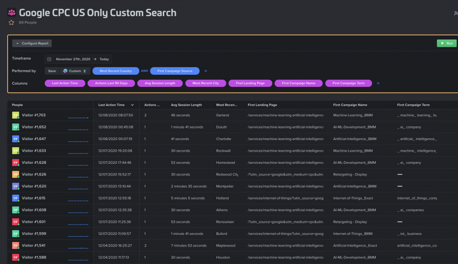The width and height of the screenshot is (458, 264).
Task: Click the Internet-of-Things_Exact campaign cell
Action: pyautogui.click(x=353, y=198)
